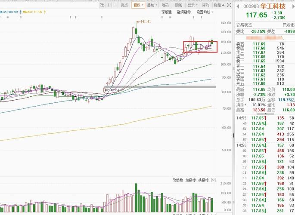Collapse right quote panel via splitter arrow
Screen dimensions: 295x215
233,135
